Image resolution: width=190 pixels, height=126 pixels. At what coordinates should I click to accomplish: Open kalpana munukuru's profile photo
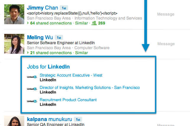pos(14,121)
